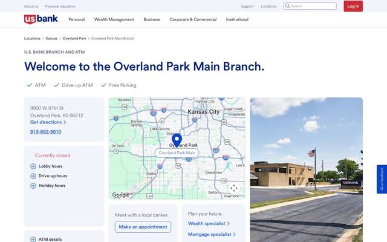This screenshot has width=387, height=242.
Task: Click the search magnifier icon
Action: tap(288, 6)
